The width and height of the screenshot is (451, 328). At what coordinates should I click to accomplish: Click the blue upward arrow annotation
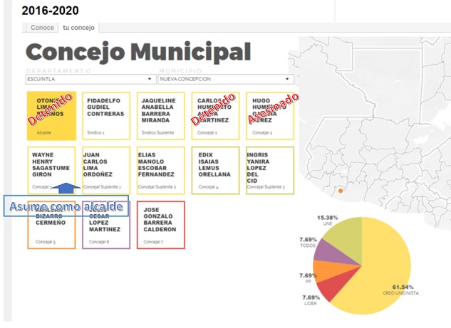65,189
